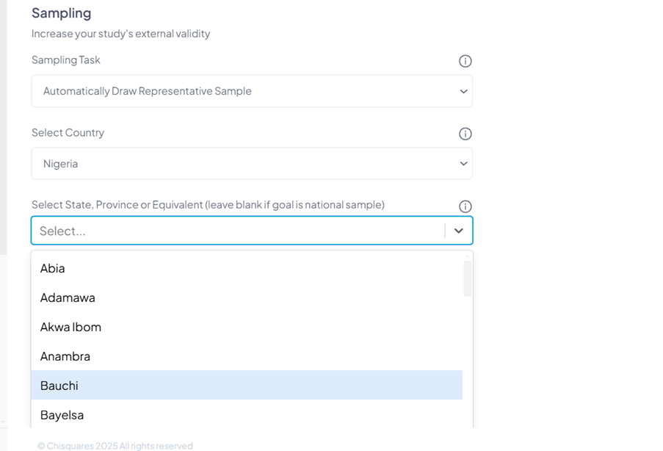Collapse the state list using its chevron

pyautogui.click(x=458, y=231)
